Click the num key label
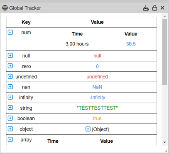169x154 pixels. tap(26, 33)
